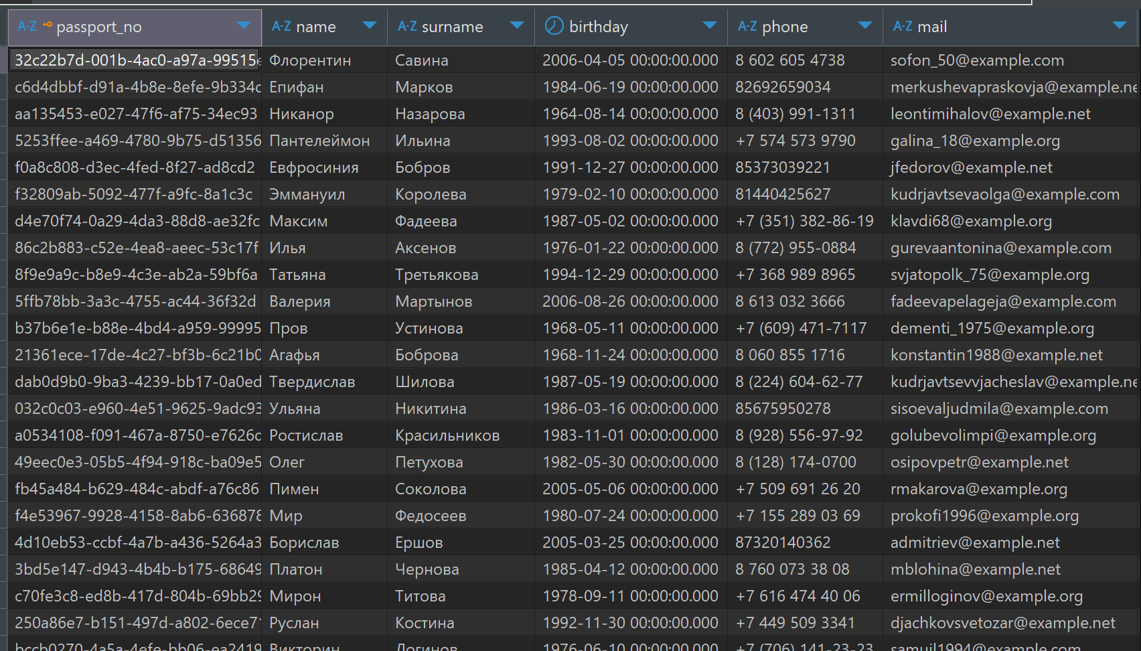1141x651 pixels.
Task: Select phone cell 82692659034
Action: point(806,87)
